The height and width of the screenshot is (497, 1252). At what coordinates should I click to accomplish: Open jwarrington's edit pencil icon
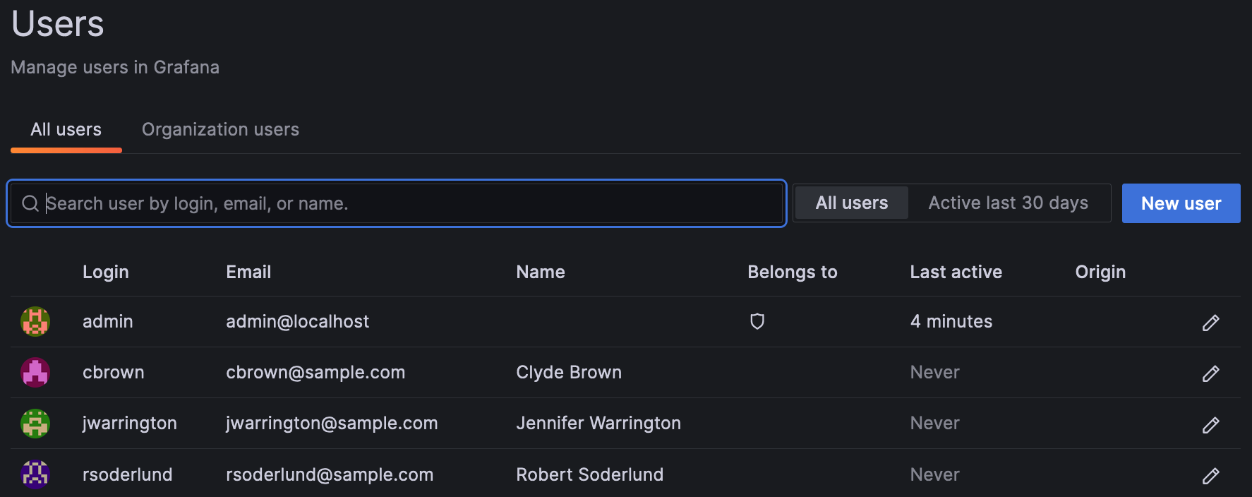(x=1210, y=424)
